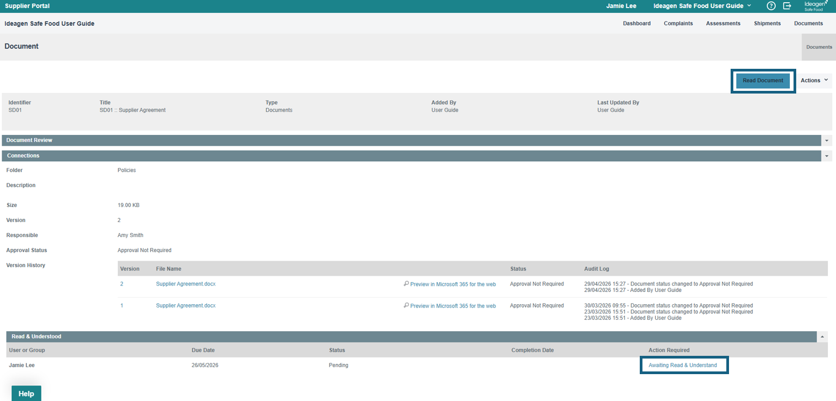Click Document Review section header

[x=412, y=140]
